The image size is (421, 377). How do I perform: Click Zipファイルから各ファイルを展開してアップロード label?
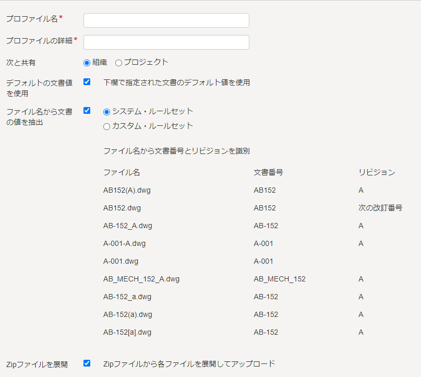(189, 364)
